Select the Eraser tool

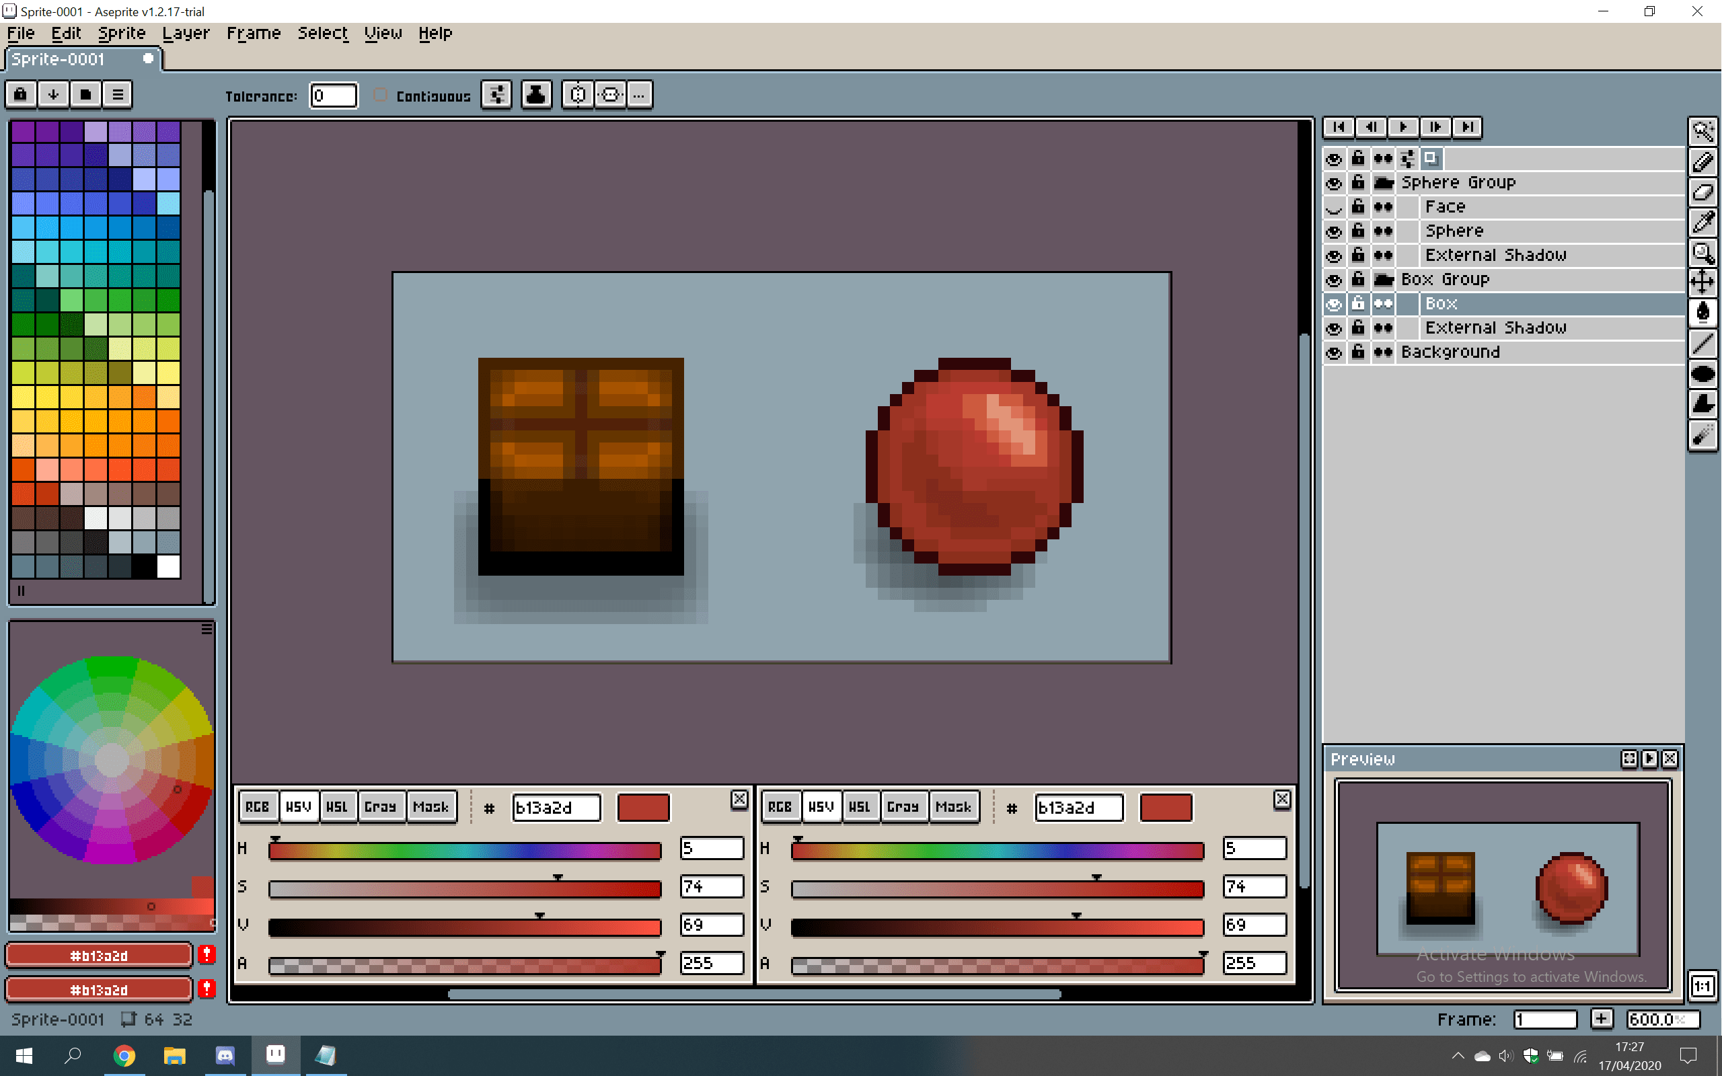(x=1702, y=192)
